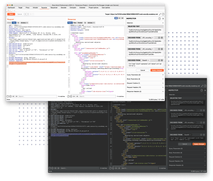Screen dimensions: 213x181
Task: Click Apply changes in light Inspector
Action: pos(157,70)
